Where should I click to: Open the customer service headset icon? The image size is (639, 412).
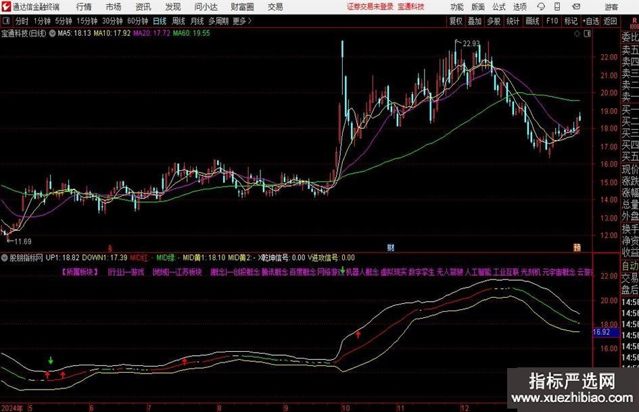pos(541,7)
